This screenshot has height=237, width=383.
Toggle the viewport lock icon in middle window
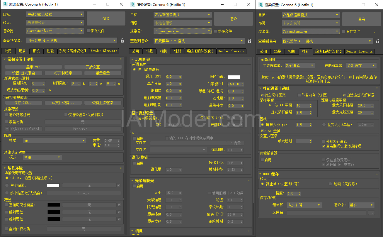tap(250, 41)
